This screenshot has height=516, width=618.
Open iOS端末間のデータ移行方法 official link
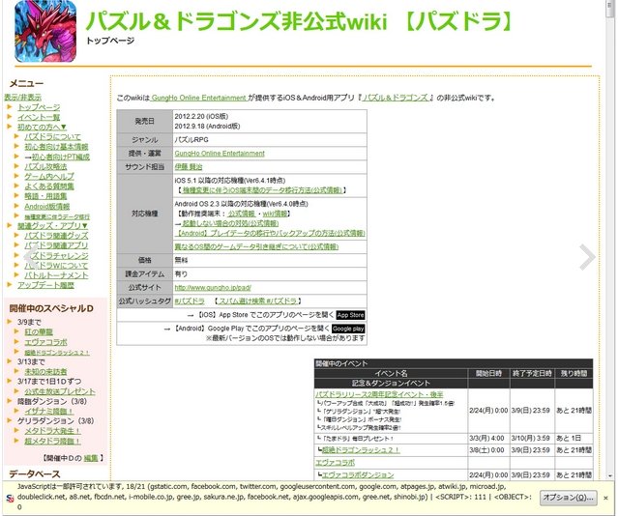[x=262, y=190]
